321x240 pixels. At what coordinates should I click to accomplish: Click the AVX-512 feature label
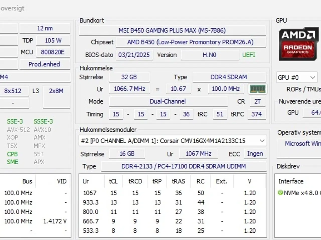[18, 130]
